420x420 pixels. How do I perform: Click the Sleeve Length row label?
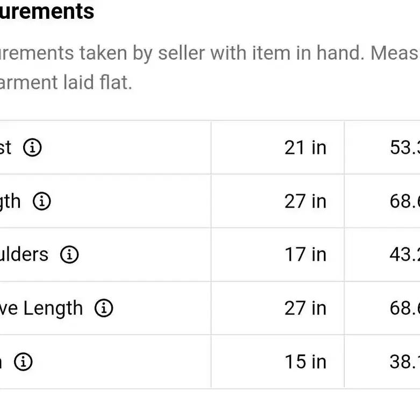coord(41,309)
